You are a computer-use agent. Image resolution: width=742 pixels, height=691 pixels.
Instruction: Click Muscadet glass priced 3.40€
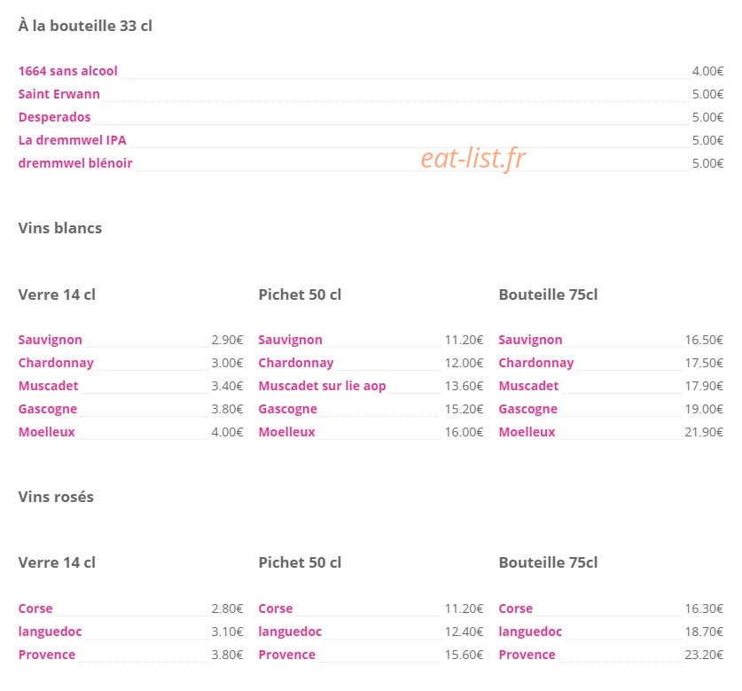(48, 386)
